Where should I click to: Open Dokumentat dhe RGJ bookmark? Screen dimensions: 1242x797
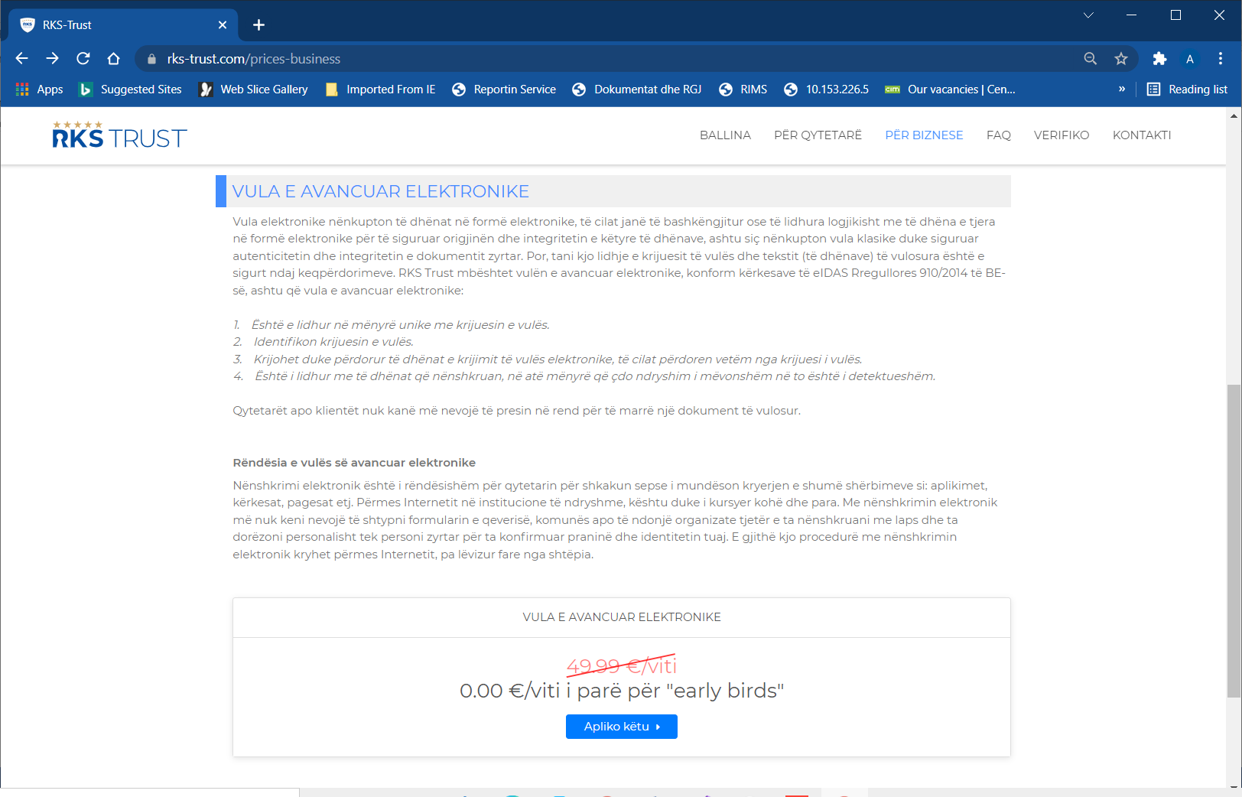click(637, 89)
